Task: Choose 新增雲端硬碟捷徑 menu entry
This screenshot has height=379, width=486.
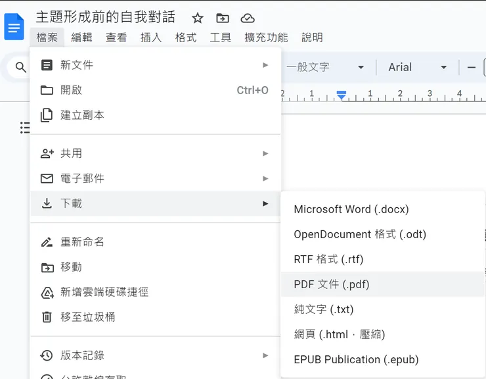Action: (x=156, y=292)
